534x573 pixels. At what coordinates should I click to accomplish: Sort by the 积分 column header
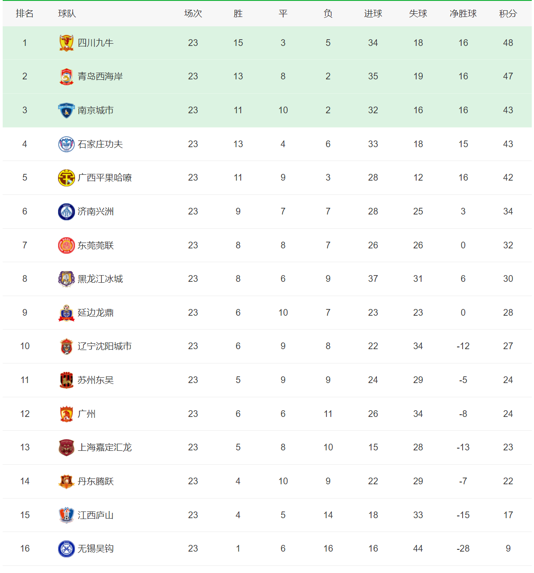click(508, 14)
